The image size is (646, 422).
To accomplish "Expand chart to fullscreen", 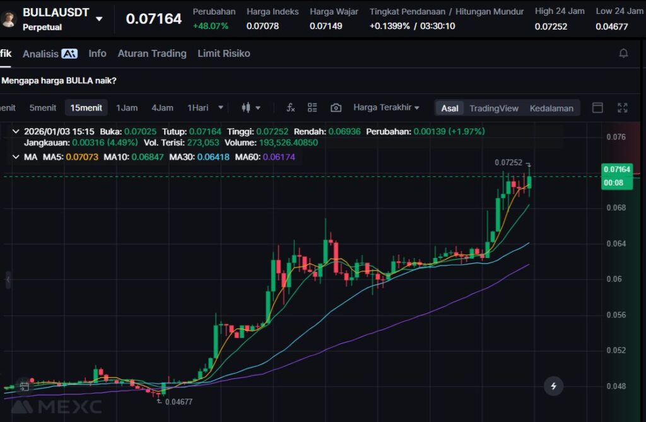I will pyautogui.click(x=622, y=108).
